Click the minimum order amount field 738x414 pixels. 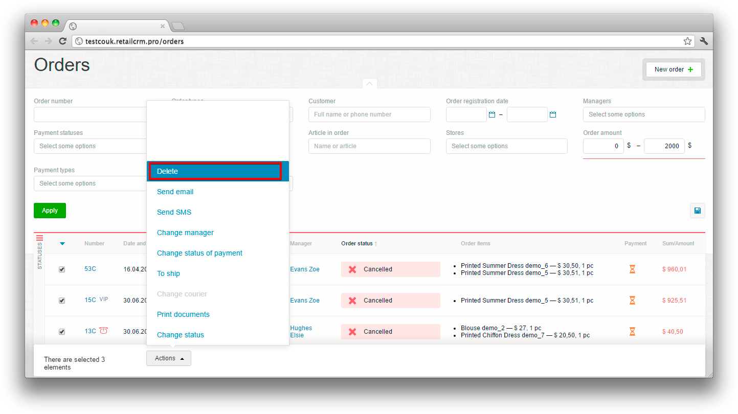point(603,146)
